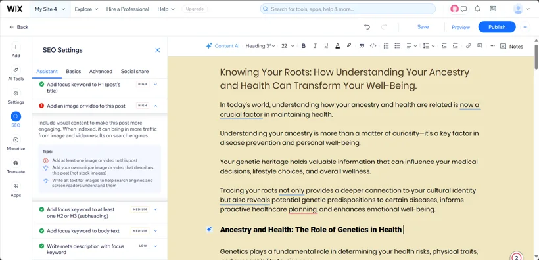Click the AI sparkle beside subheading
Viewport: 539px width, 260px height.
pyautogui.click(x=209, y=229)
